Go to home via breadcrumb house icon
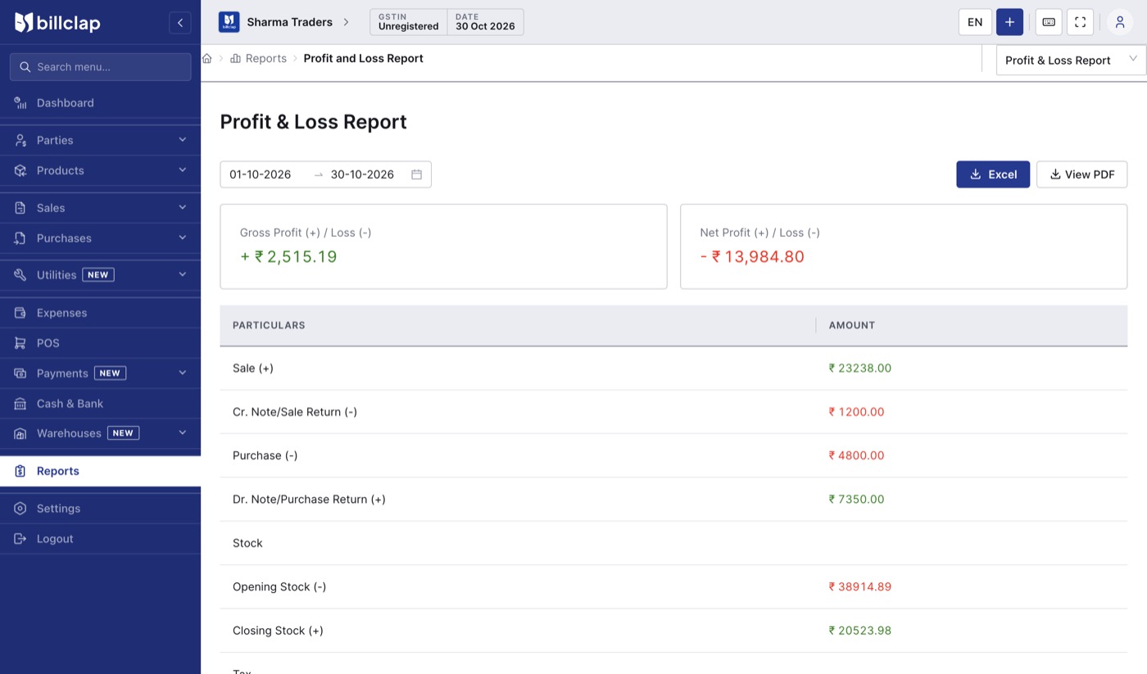The image size is (1147, 674). (x=207, y=58)
